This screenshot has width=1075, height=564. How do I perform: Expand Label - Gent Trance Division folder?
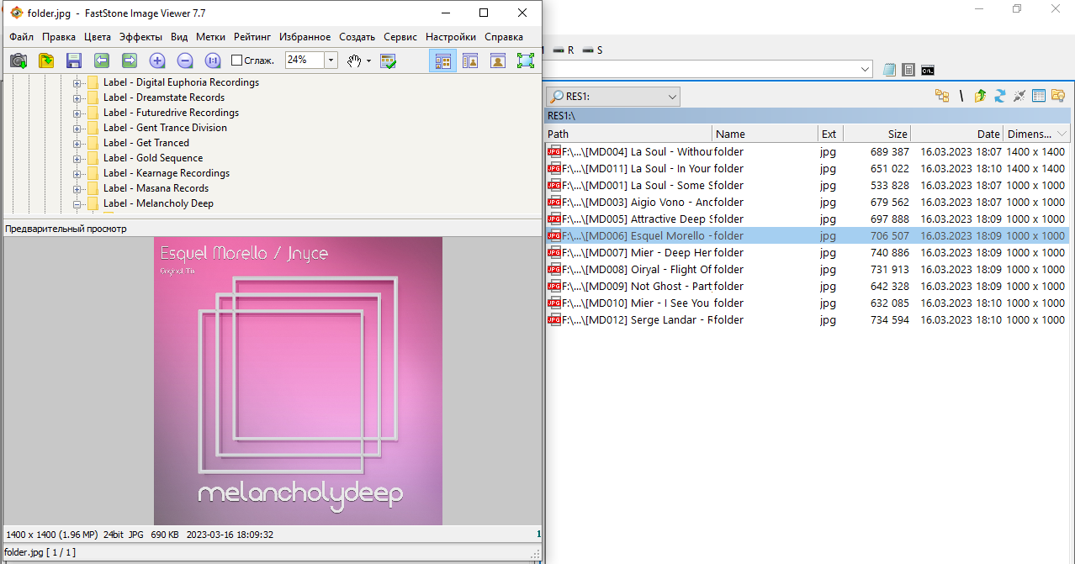[77, 128]
